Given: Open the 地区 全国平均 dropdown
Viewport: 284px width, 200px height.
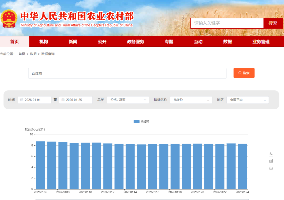Looking at the screenshot, I should coord(248,100).
